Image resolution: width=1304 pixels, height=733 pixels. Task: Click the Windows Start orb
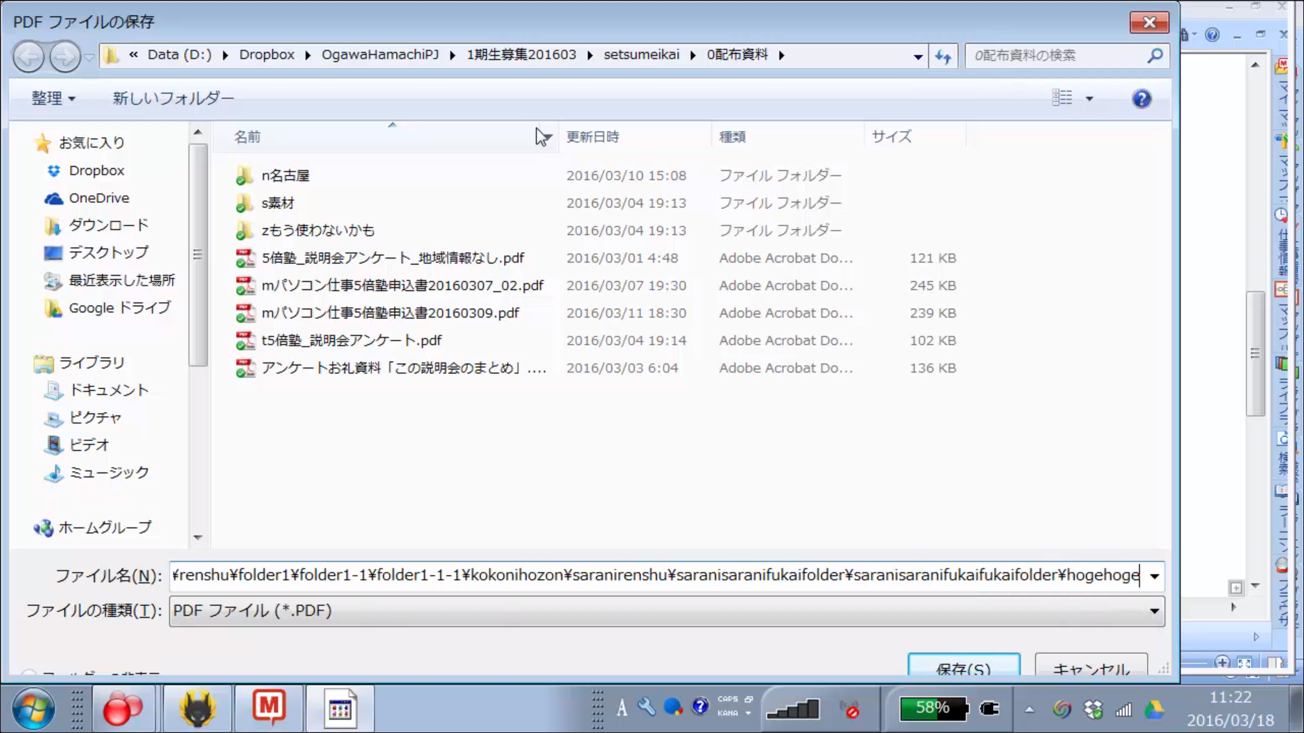point(33,709)
